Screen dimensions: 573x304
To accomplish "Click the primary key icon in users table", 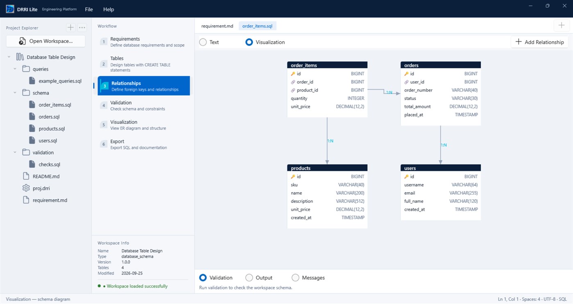I will (x=406, y=177).
